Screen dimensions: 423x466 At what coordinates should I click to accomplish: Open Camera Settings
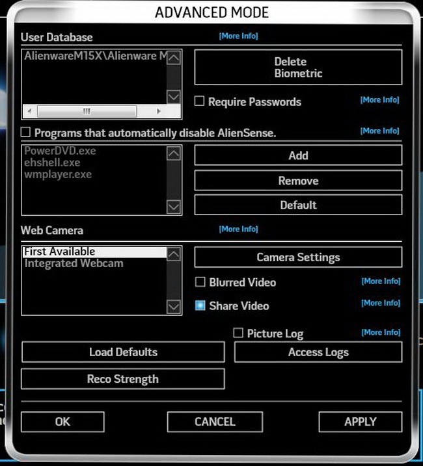(x=298, y=257)
